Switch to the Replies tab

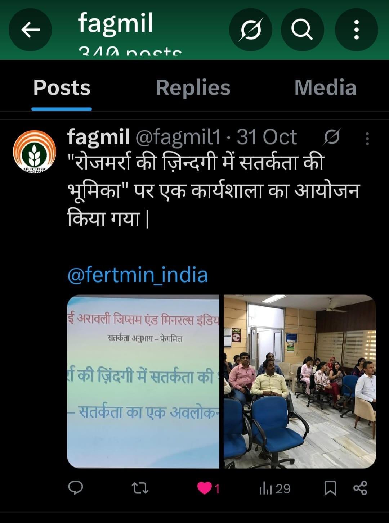pyautogui.click(x=193, y=87)
